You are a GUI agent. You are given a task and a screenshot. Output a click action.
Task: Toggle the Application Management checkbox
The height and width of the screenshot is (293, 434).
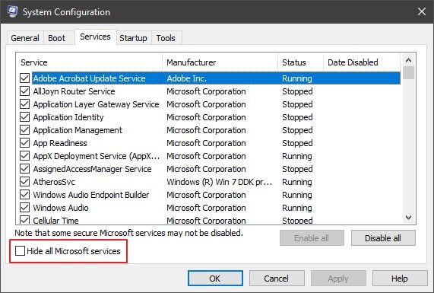[24, 130]
